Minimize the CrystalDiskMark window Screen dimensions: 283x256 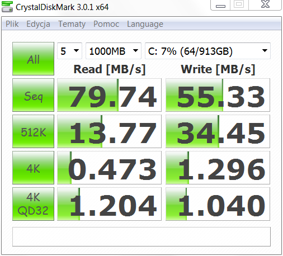pyautogui.click(x=220, y=5)
